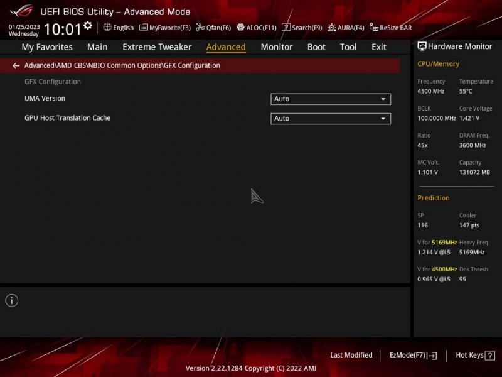The height and width of the screenshot is (377, 502).
Task: Open the UMA Version dropdown
Action: click(x=331, y=99)
